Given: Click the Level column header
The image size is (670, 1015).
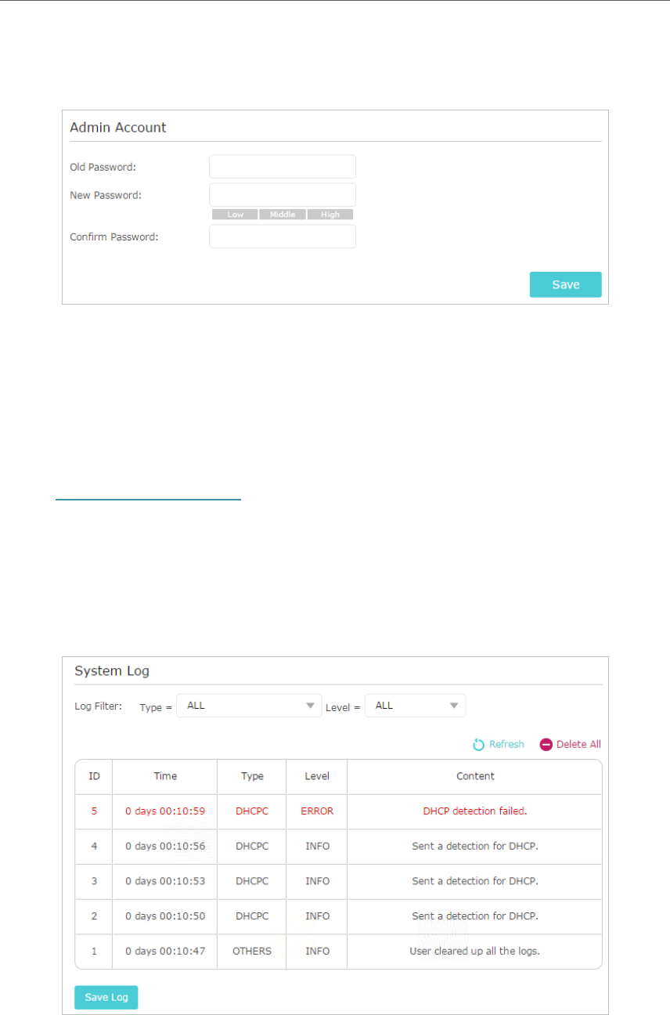Looking at the screenshot, I should pos(317,776).
